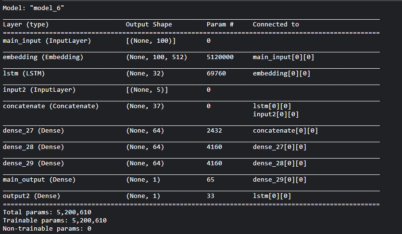Click the "Param #" column header

tap(220, 24)
